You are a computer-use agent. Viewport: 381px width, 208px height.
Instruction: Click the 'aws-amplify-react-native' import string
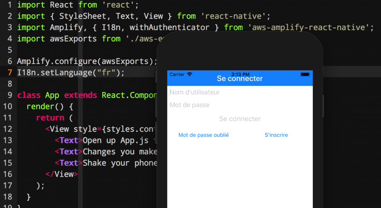point(308,28)
